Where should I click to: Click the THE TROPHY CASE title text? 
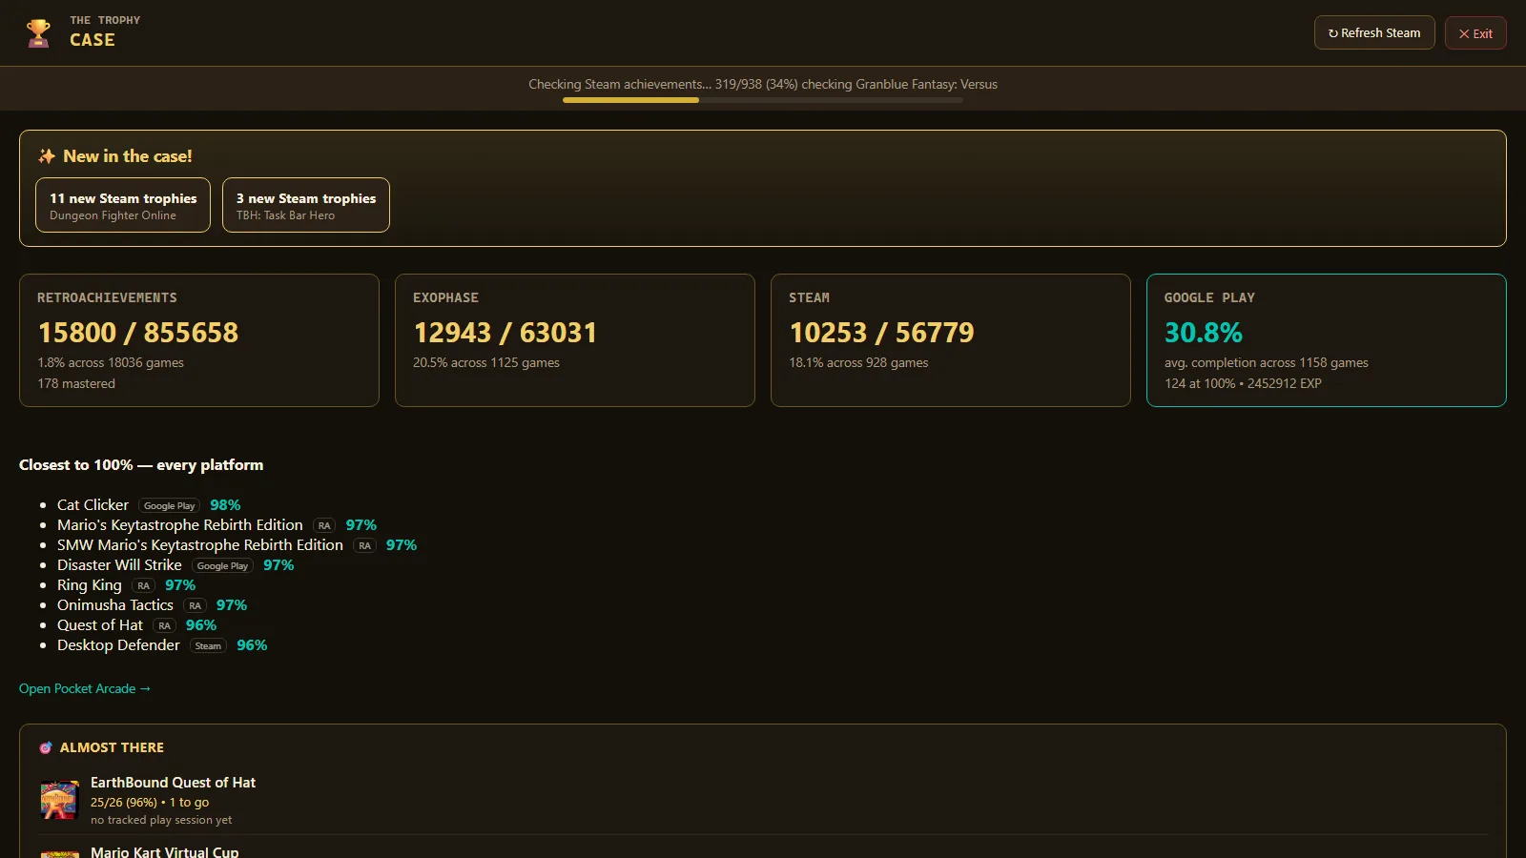click(105, 31)
